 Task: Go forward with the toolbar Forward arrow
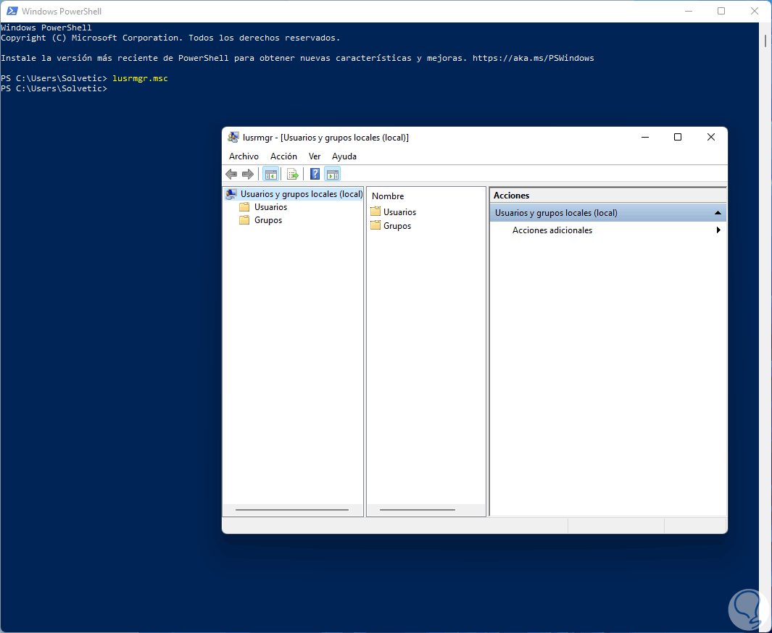(248, 174)
